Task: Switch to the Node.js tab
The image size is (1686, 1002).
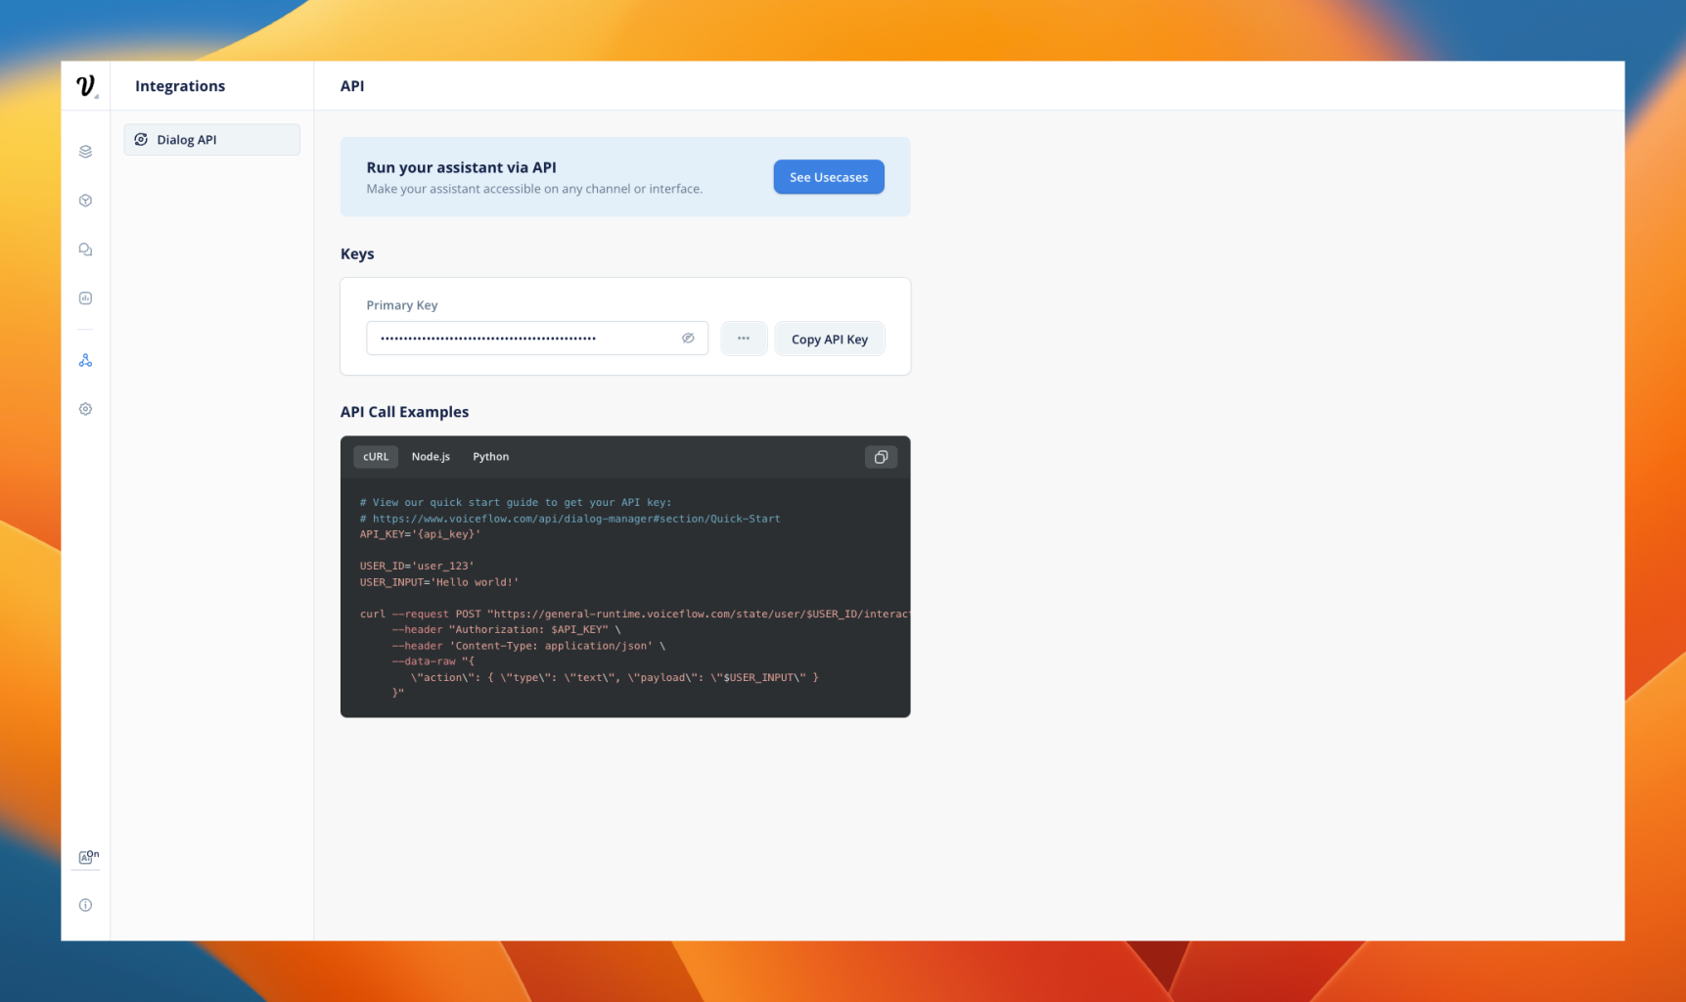Action: (431, 457)
